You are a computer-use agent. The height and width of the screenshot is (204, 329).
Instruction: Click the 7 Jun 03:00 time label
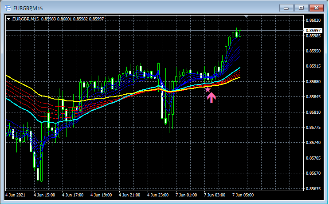pos(215,195)
